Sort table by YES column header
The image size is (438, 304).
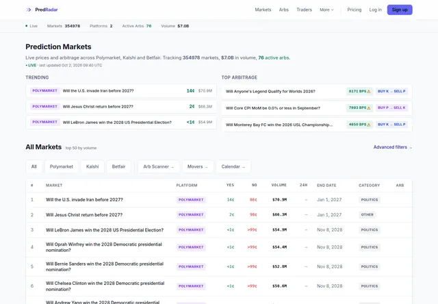click(230, 185)
